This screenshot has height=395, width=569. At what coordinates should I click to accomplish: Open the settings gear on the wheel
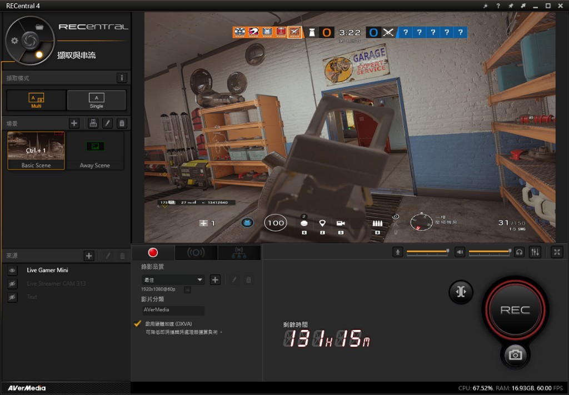tap(14, 41)
